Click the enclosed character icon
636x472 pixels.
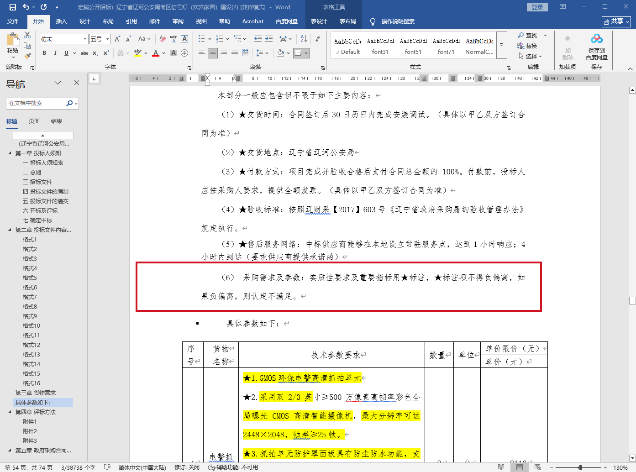tap(184, 53)
